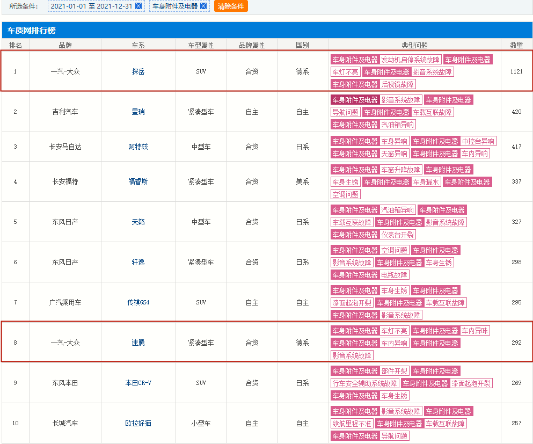This screenshot has width=533, height=444.
Task: Open the 传祺GS4 car series link
Action: [x=138, y=302]
